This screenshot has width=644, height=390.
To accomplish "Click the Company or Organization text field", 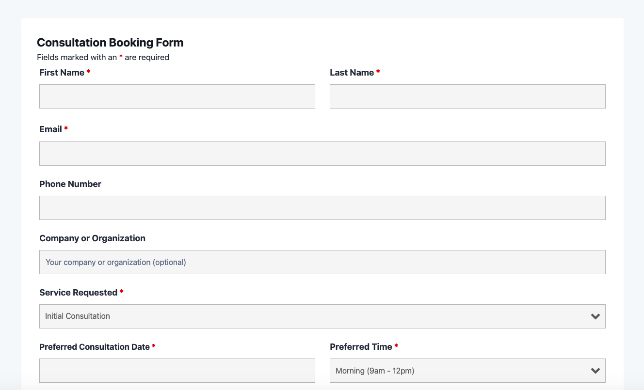I will (322, 262).
